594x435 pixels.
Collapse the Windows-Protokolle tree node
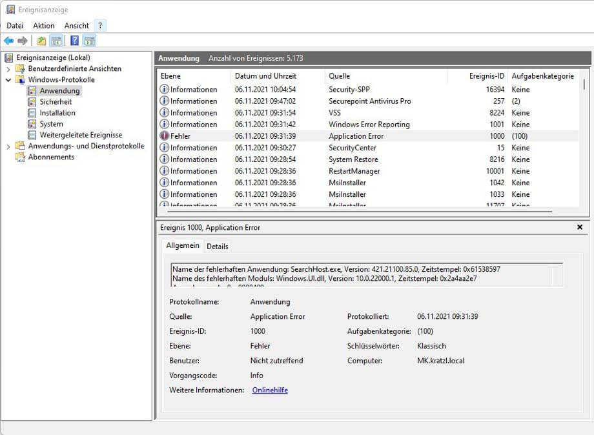[x=8, y=80]
